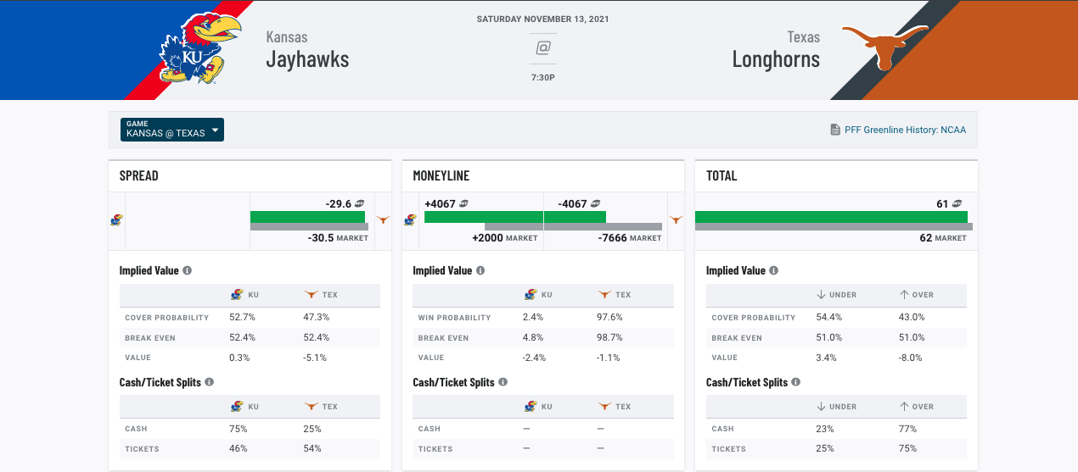
Task: Click KU logo in Moneyline Implied Value header
Action: (x=531, y=295)
